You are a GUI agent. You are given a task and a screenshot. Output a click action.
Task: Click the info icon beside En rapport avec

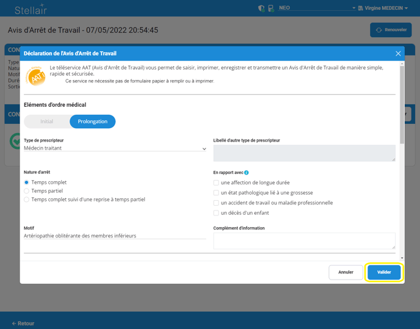point(247,173)
